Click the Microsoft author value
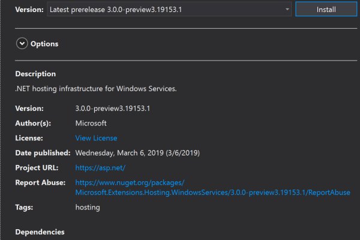360x240 pixels. 91,123
